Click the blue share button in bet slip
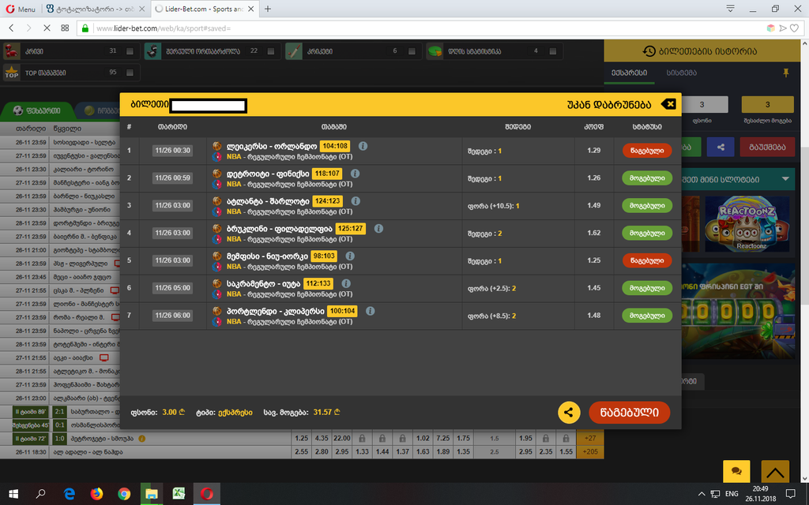This screenshot has height=505, width=809. tap(721, 147)
